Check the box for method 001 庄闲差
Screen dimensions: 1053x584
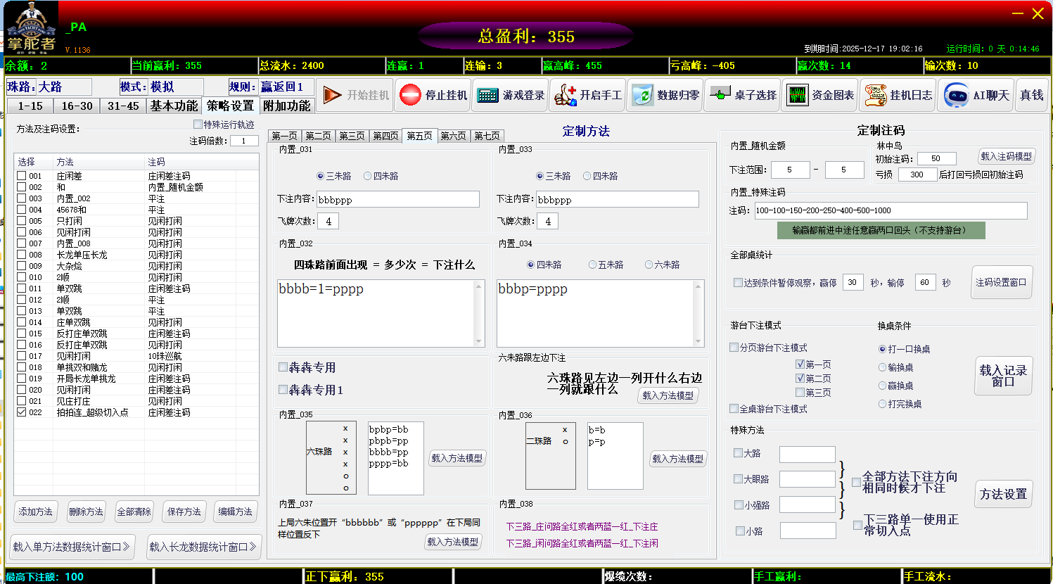(x=22, y=176)
